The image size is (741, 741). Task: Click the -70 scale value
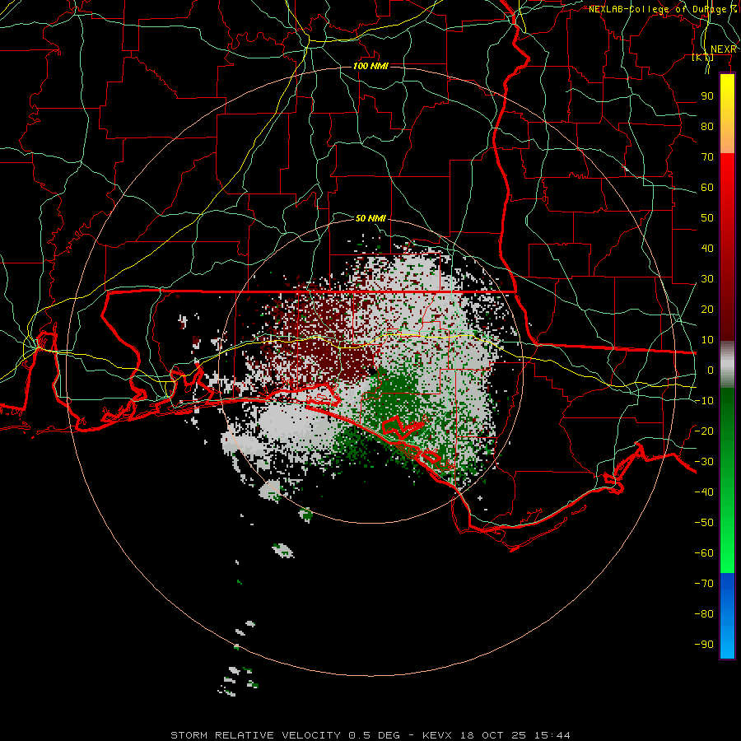(x=704, y=584)
